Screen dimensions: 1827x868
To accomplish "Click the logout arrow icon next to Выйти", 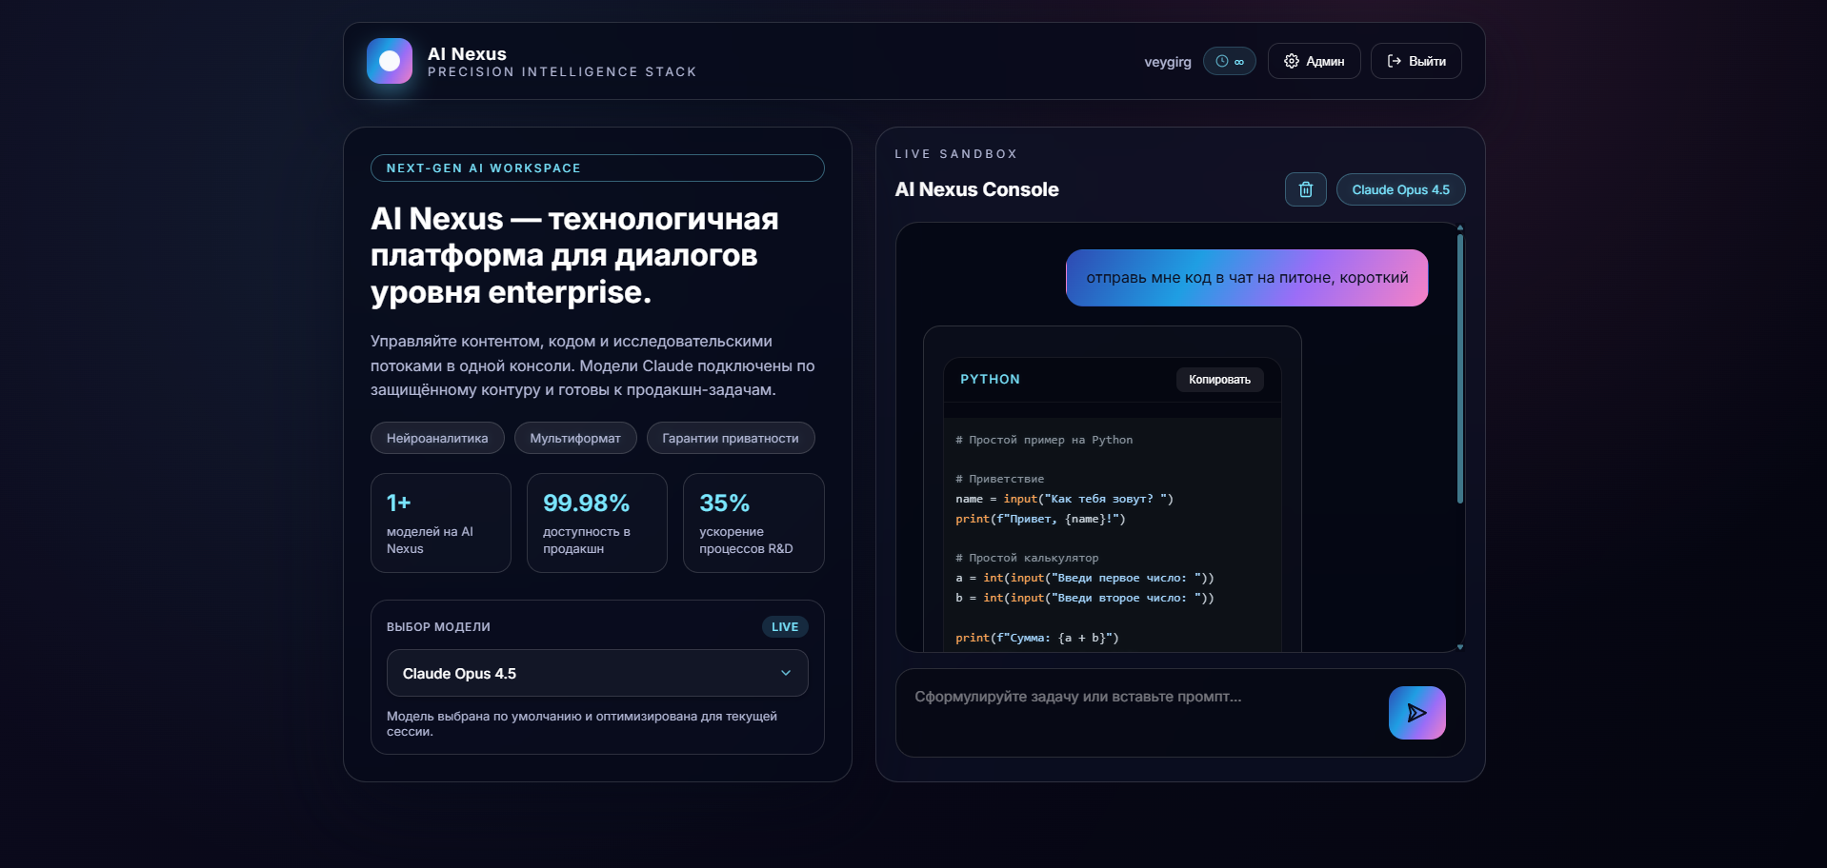I will coord(1392,61).
